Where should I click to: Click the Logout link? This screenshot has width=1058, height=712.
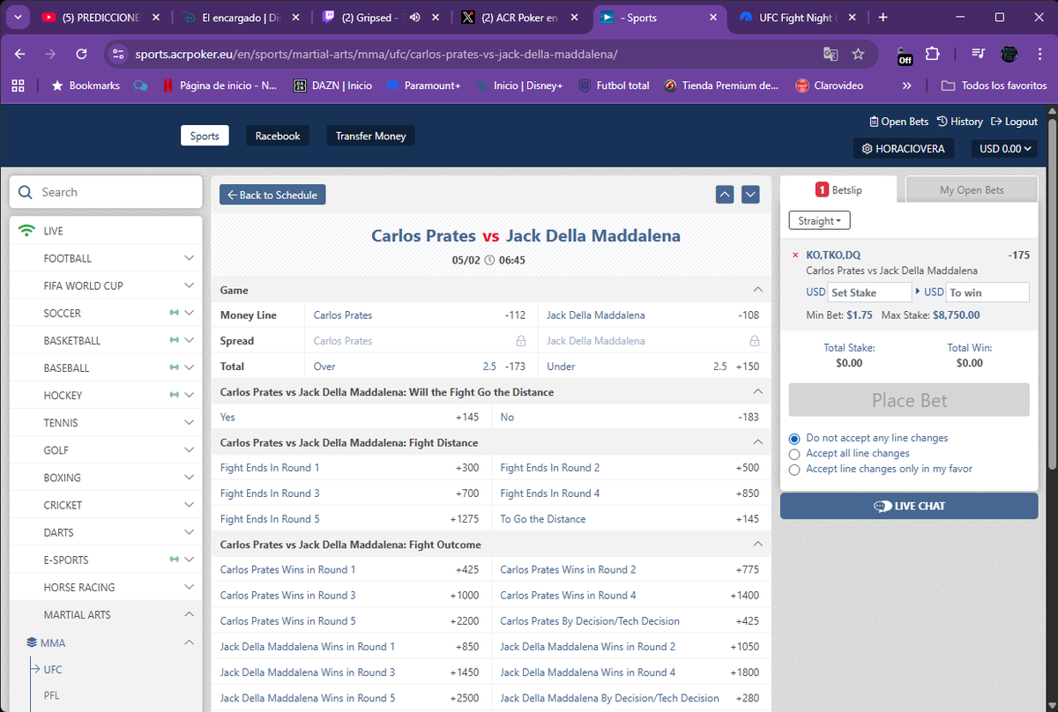1015,122
